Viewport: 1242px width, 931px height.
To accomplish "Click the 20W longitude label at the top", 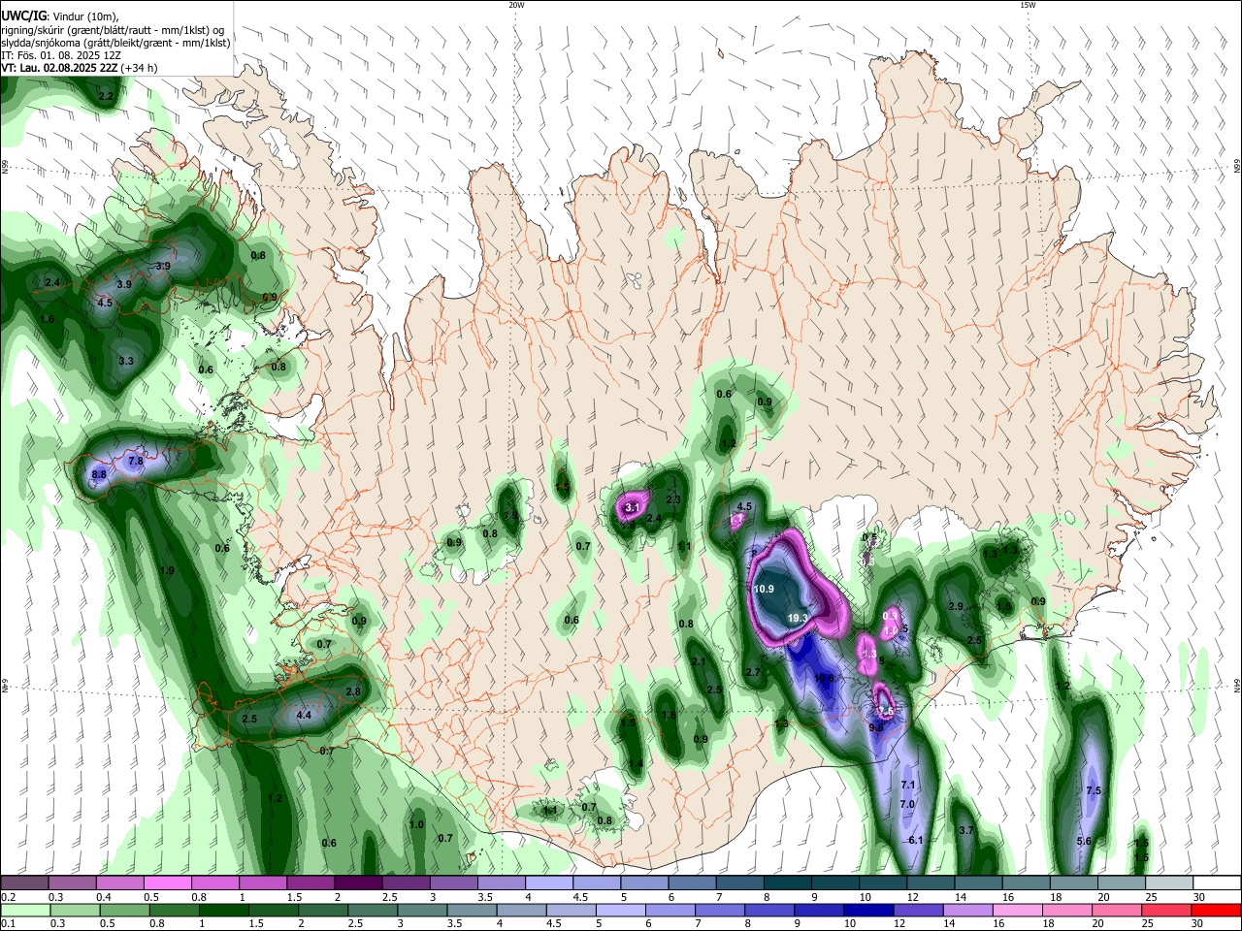I will [516, 5].
